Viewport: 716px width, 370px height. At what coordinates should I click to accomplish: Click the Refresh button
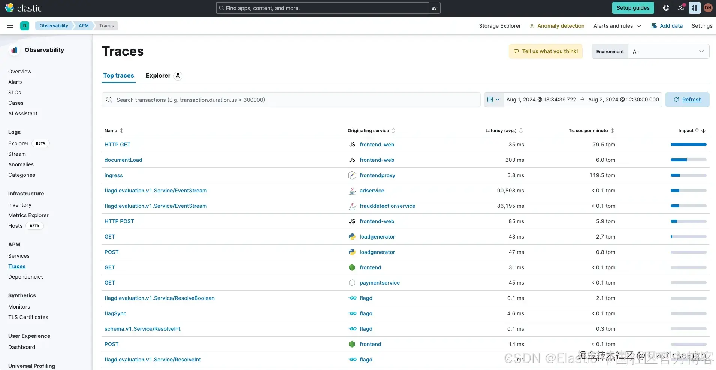[687, 100]
